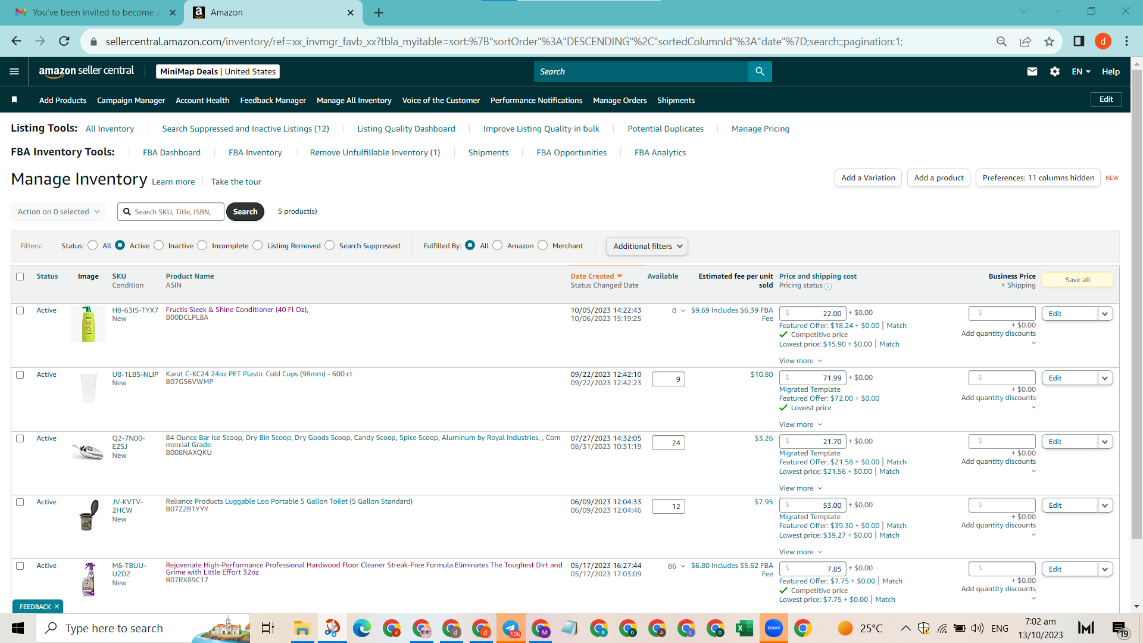Viewport: 1143px width, 643px height.
Task: Click the pricing status info icon
Action: tap(828, 286)
